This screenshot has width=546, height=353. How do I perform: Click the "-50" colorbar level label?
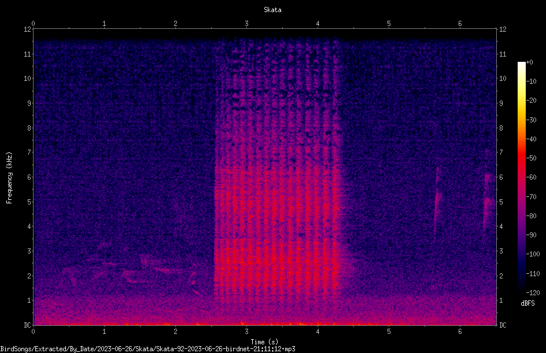pos(531,158)
